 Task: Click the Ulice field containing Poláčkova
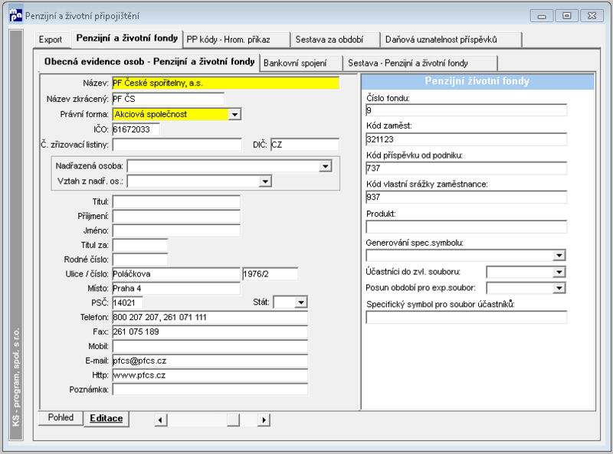[176, 274]
